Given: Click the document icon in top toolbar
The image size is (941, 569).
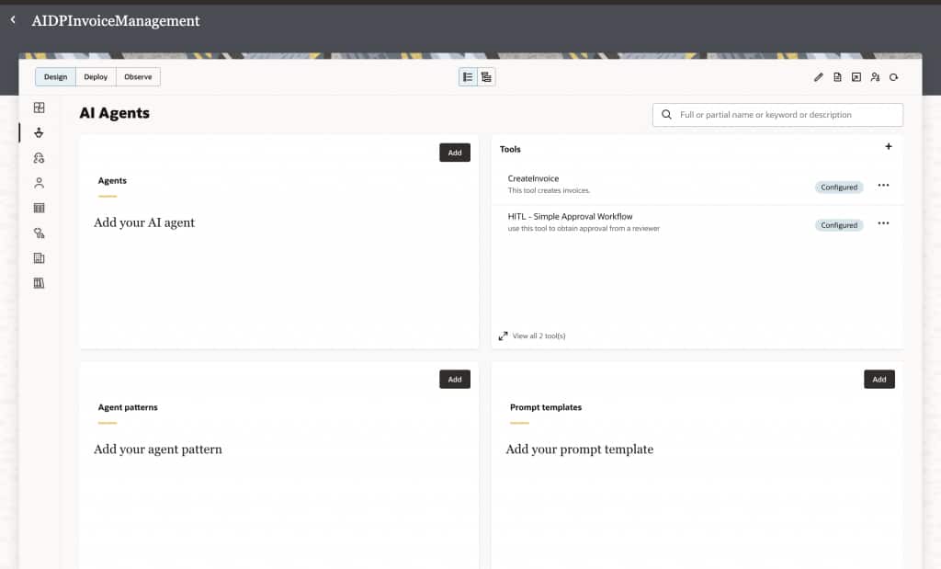Looking at the screenshot, I should tap(837, 77).
